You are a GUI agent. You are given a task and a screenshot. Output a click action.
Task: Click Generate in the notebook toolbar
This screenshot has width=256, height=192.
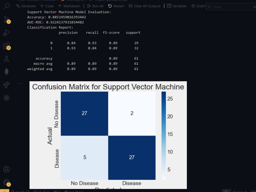pyautogui.click(x=26, y=6)
